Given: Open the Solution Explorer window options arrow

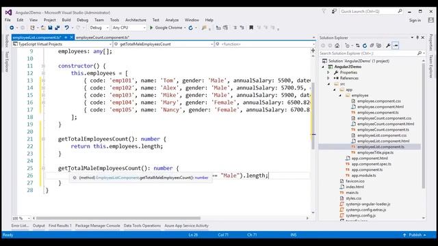Looking at the screenshot, I should coord(412,38).
